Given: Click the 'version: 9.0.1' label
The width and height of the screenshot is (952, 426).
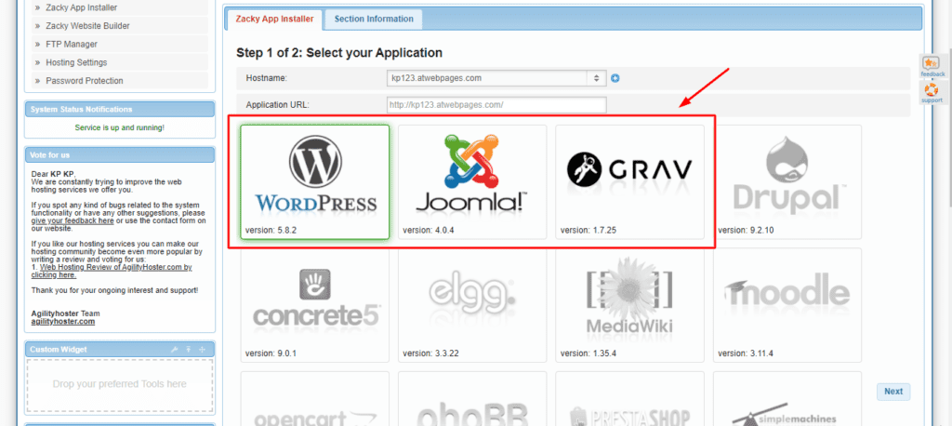Looking at the screenshot, I should (x=271, y=353).
